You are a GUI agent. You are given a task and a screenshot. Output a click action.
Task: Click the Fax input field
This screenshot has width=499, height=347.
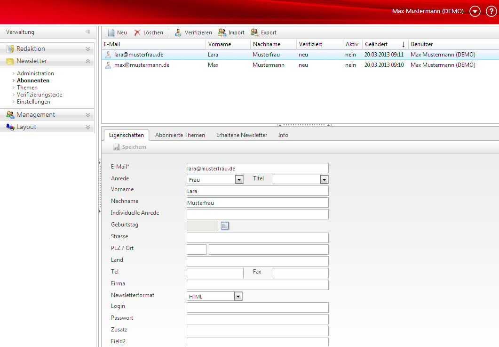(x=300, y=273)
